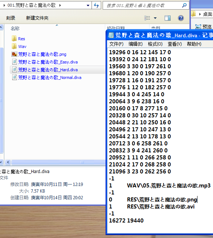Viewport: 213px width, 238px height.
Task: Click the line RES\荒野と森と魔法の歌.png
Action: 162,200
